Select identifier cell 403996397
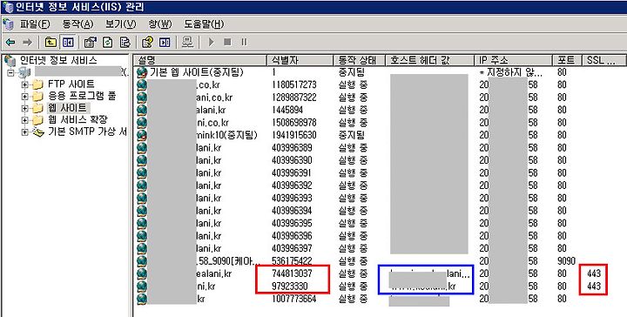 click(292, 248)
